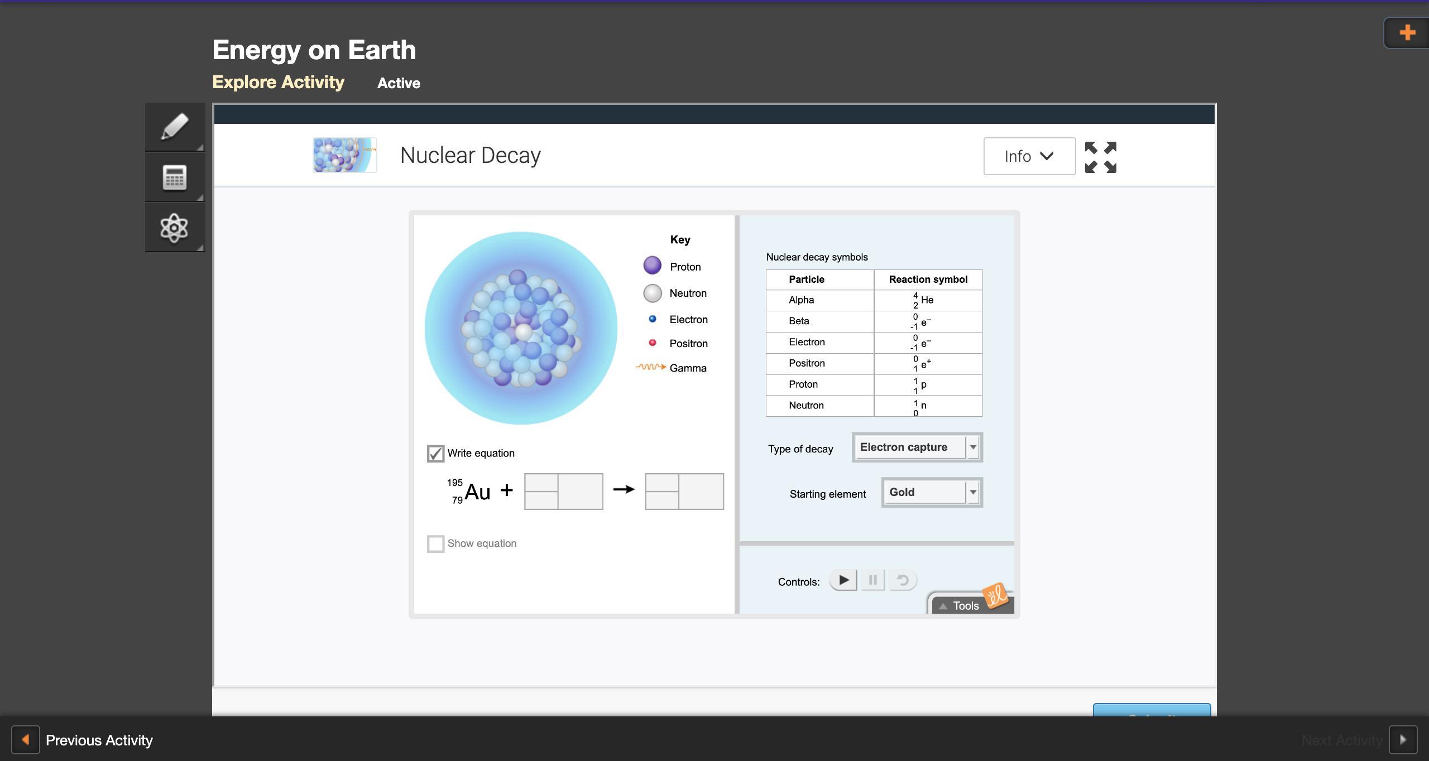Open the pencil notes tool
The width and height of the screenshot is (1429, 761).
click(x=175, y=127)
